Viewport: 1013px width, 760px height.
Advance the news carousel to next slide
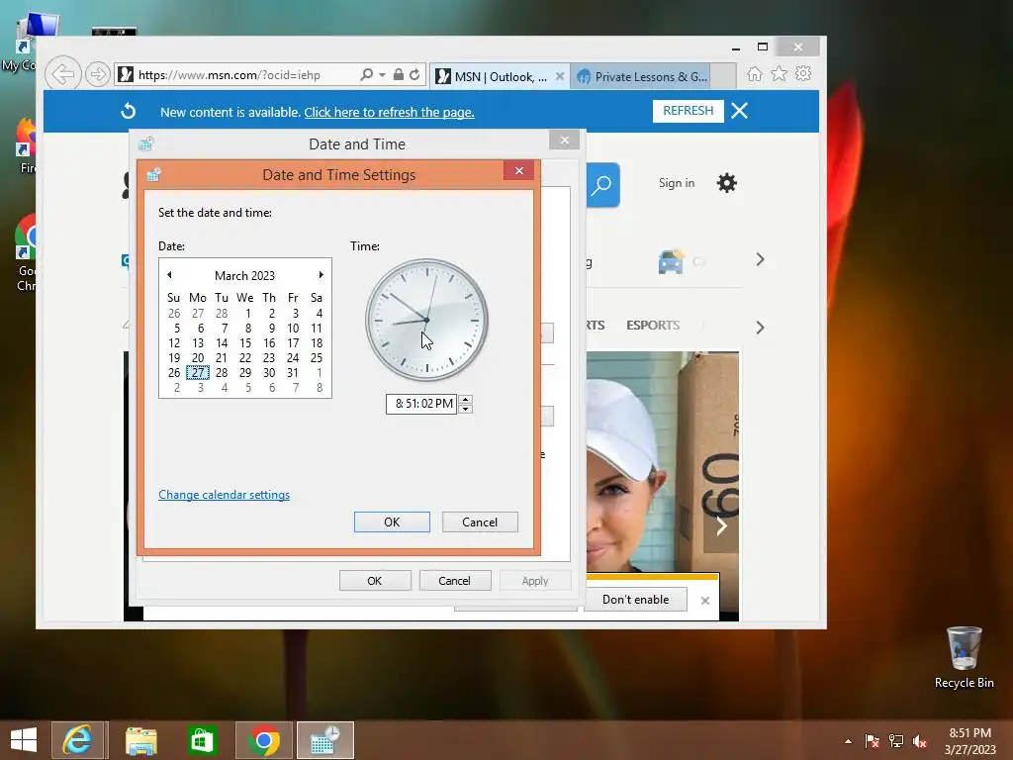(721, 525)
